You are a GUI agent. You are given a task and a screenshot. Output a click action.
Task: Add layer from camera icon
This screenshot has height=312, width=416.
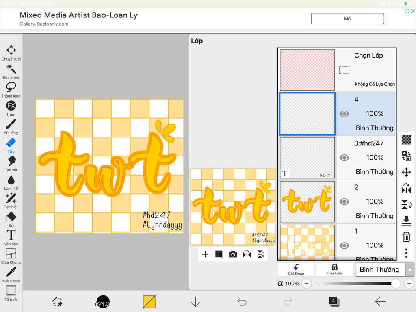pyautogui.click(x=233, y=254)
